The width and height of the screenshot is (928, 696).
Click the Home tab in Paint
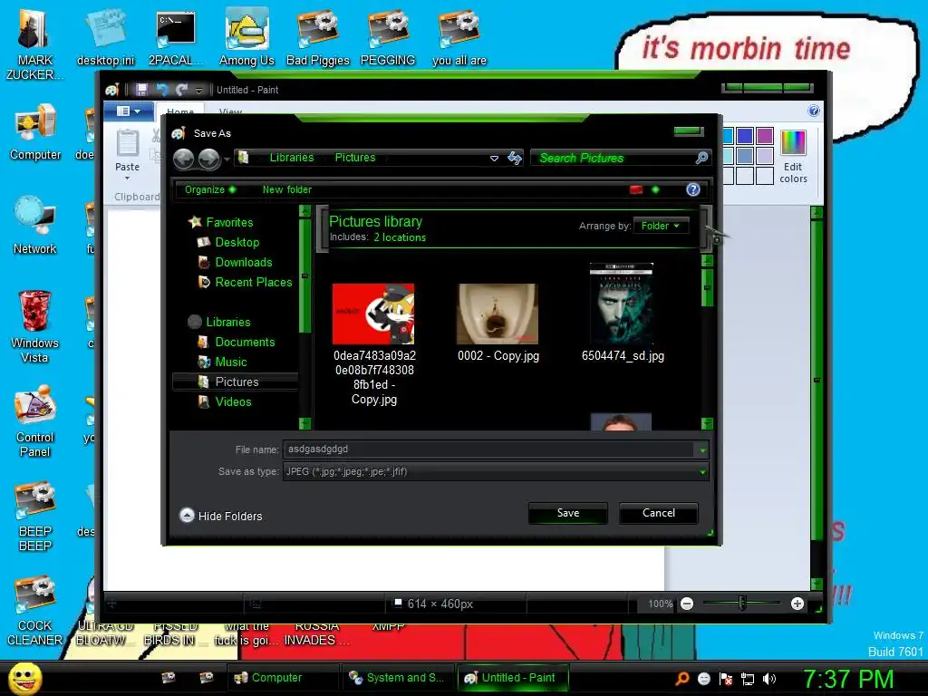[180, 111]
